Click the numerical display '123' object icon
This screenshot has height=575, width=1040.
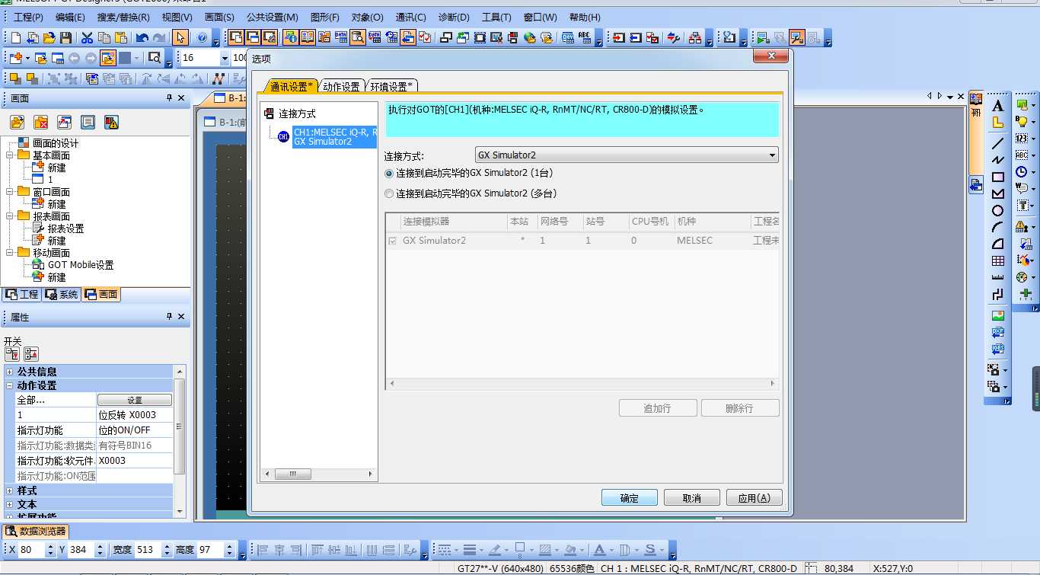pos(1022,138)
